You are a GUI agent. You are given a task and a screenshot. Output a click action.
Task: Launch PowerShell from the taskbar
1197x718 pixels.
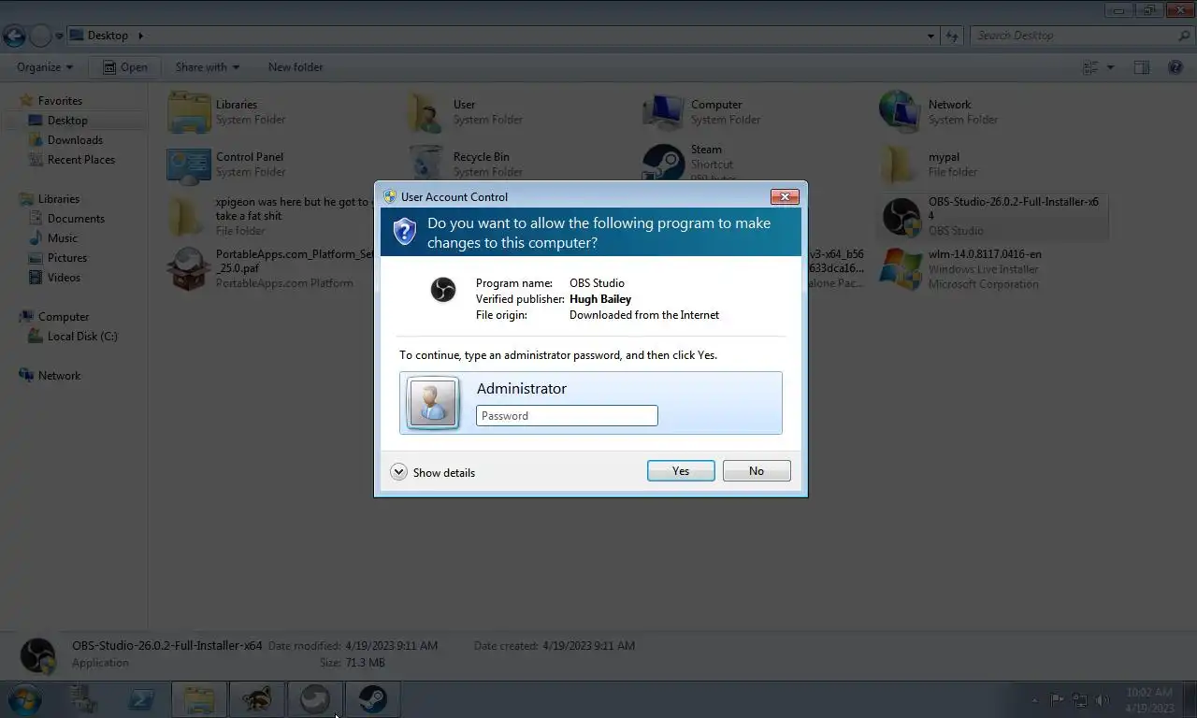coord(141,699)
